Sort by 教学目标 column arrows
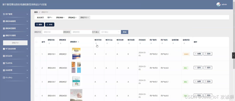 [96, 43]
